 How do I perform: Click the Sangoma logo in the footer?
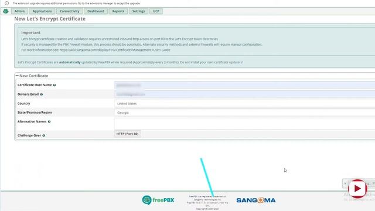click(256, 200)
